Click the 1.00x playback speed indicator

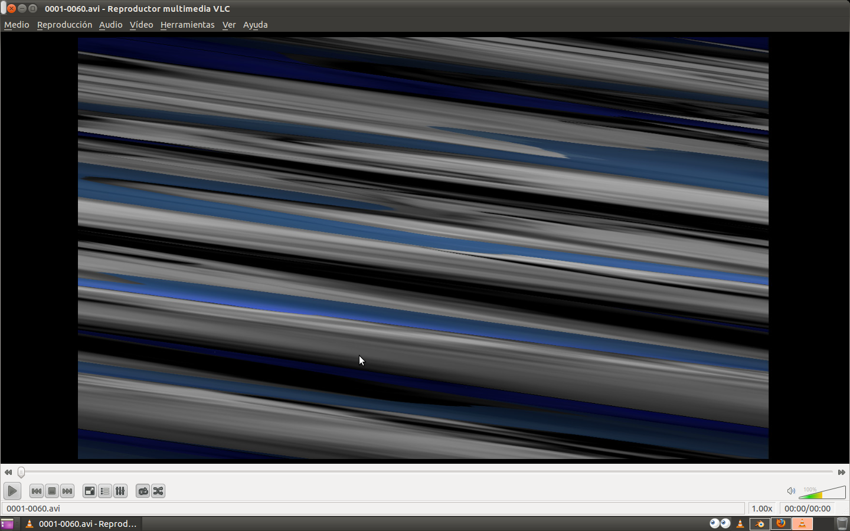coord(762,509)
